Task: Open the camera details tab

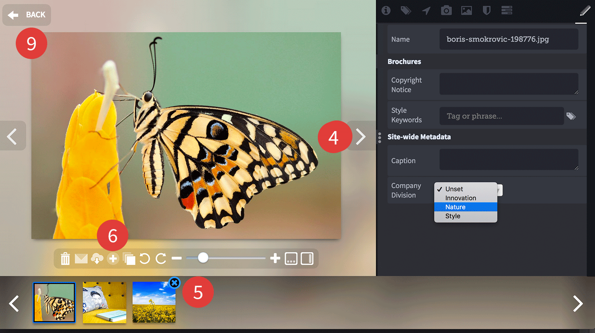Action: point(446,11)
